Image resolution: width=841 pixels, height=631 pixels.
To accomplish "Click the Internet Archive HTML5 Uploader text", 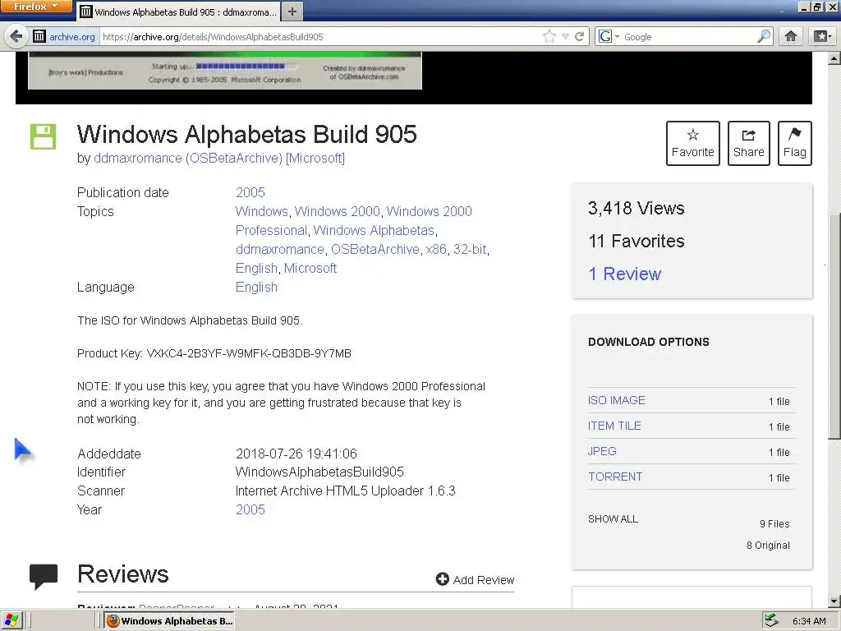I will tap(346, 491).
